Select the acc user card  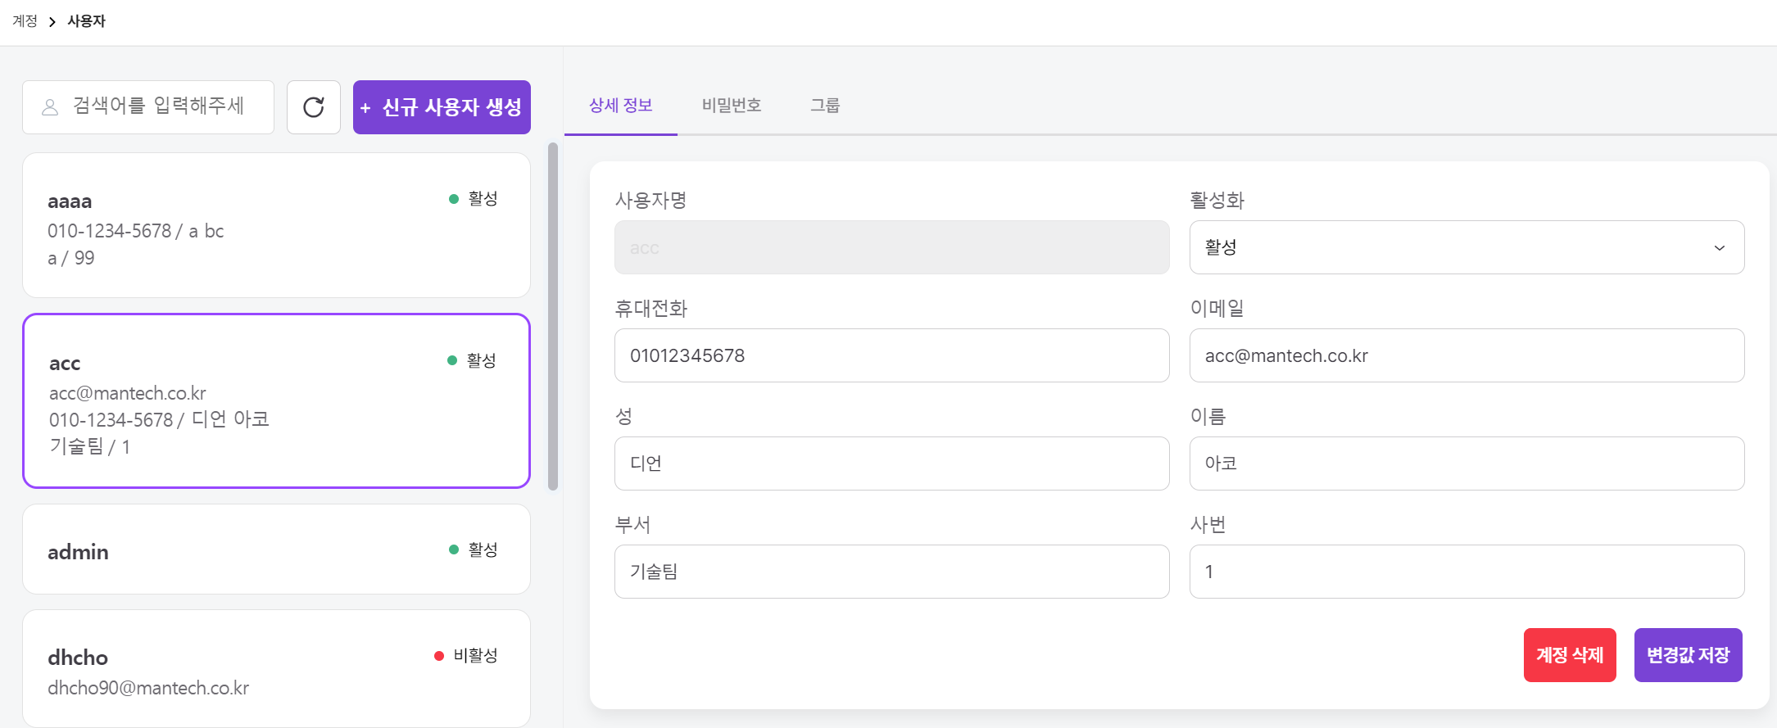click(x=276, y=400)
